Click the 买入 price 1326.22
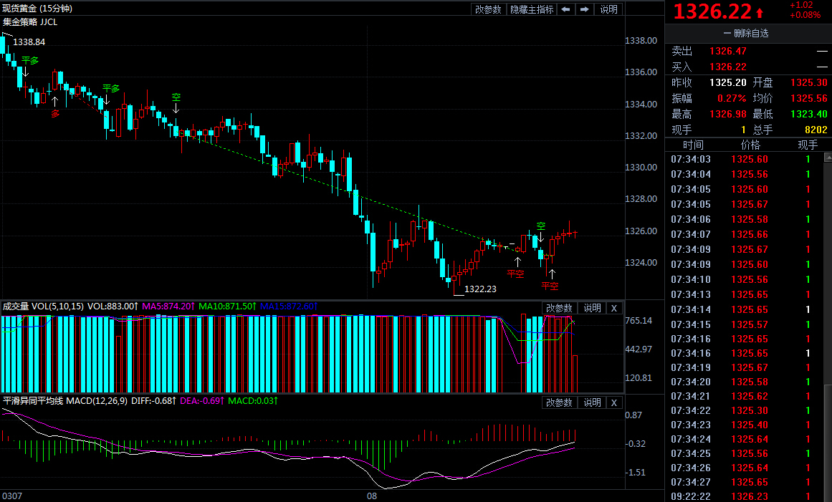The image size is (832, 502). [728, 67]
